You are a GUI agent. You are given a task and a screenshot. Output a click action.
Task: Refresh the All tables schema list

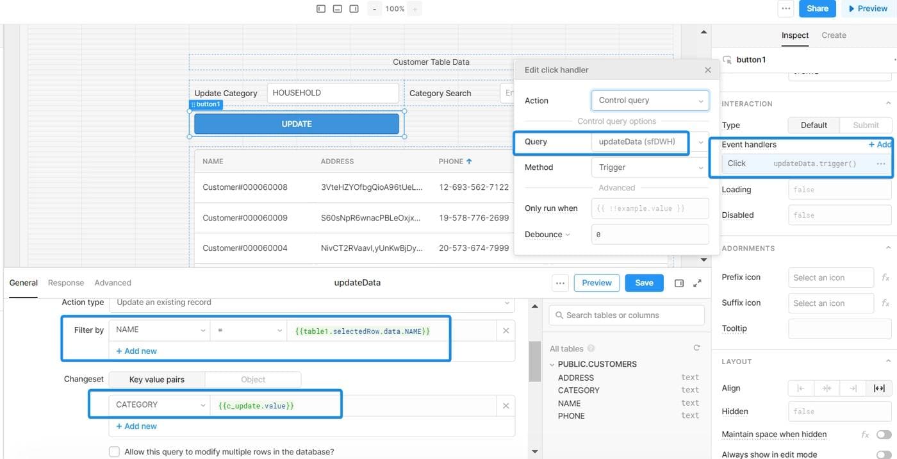(696, 348)
